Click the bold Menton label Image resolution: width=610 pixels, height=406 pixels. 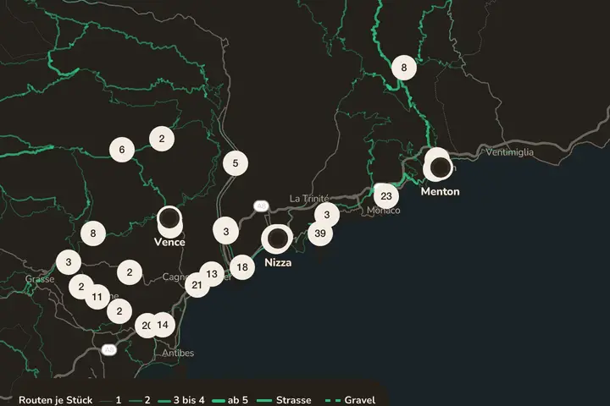point(440,191)
